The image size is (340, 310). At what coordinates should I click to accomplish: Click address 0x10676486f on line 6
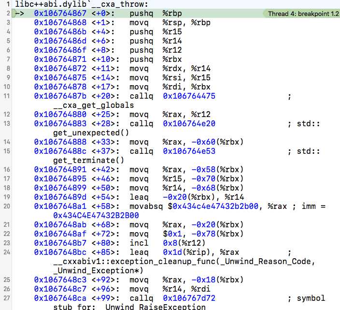click(x=60, y=50)
